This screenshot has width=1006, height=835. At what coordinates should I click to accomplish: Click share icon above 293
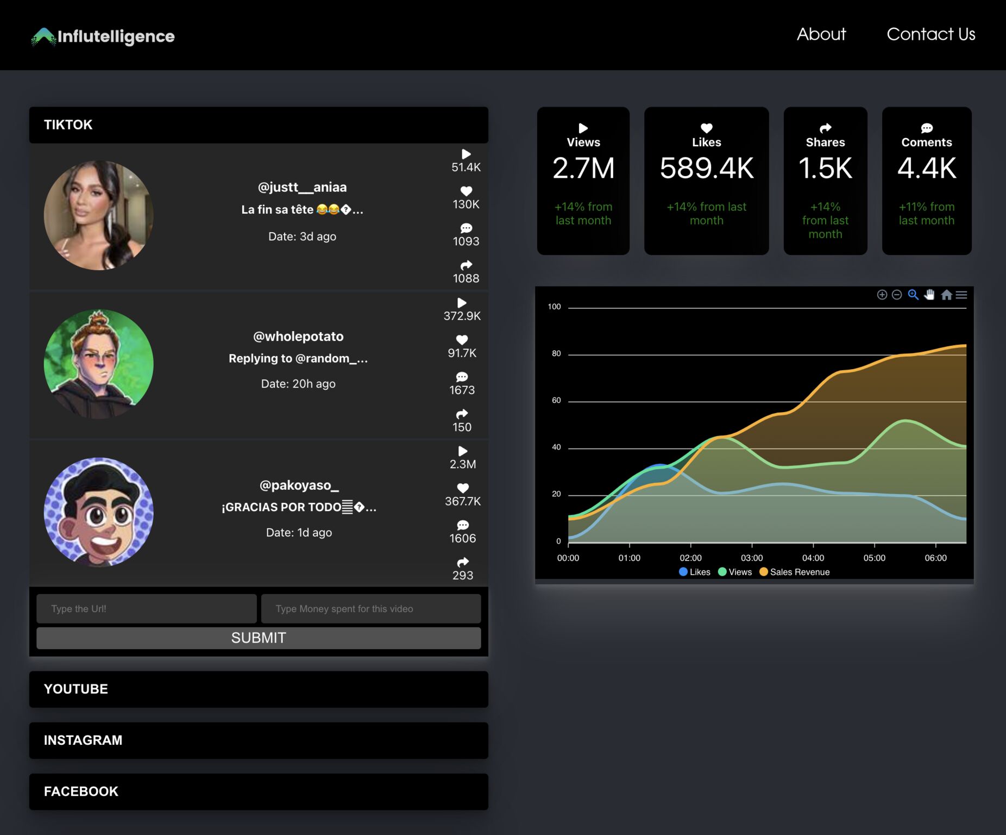point(463,562)
